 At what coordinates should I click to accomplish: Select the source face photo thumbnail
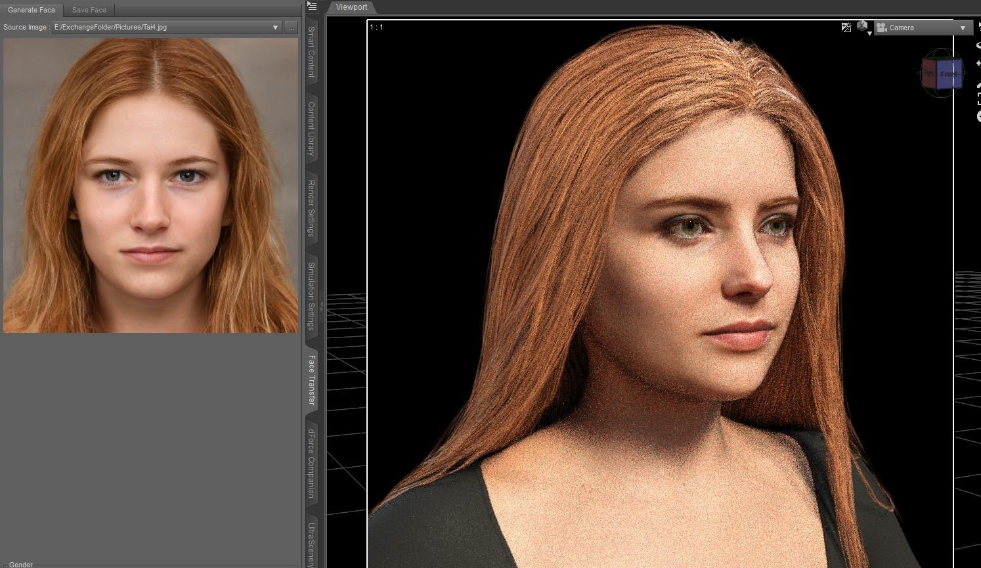point(150,185)
